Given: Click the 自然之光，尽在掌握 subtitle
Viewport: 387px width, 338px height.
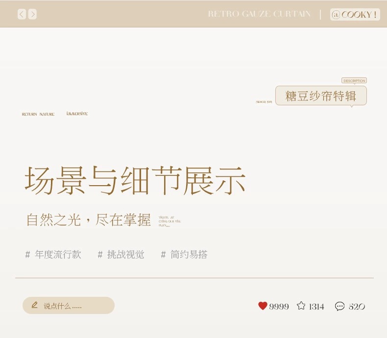Looking at the screenshot, I should tap(88, 219).
